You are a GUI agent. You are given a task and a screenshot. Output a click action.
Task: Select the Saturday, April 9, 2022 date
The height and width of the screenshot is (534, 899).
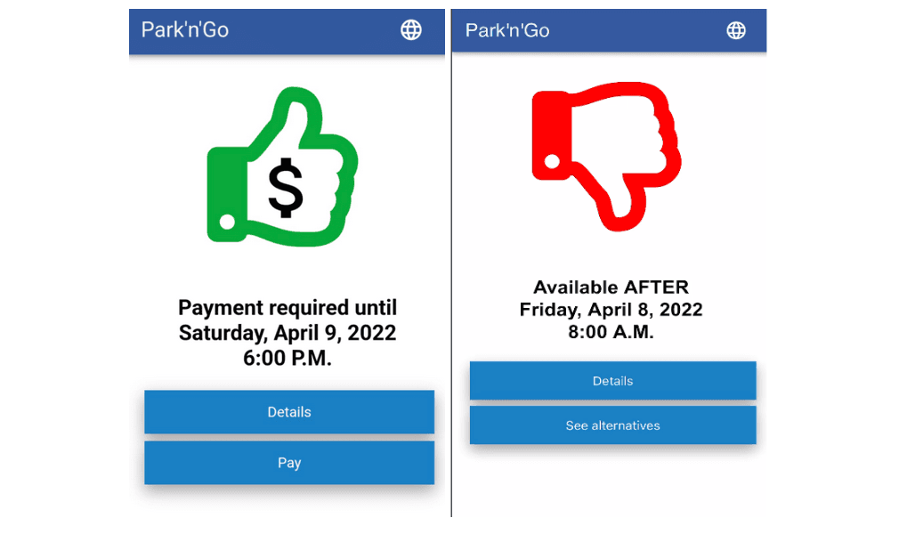click(288, 333)
